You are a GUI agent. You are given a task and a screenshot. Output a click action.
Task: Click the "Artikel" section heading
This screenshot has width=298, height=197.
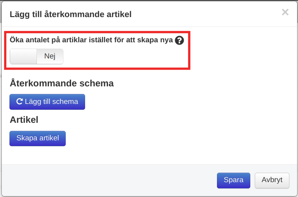pyautogui.click(x=24, y=120)
